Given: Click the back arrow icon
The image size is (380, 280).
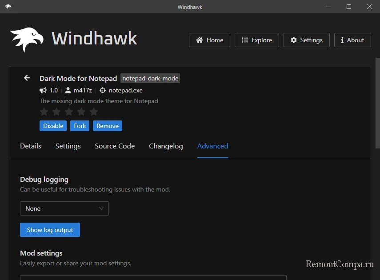Looking at the screenshot, I should (x=27, y=78).
